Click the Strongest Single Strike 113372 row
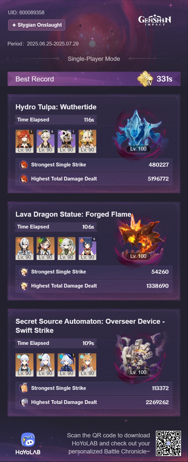The width and height of the screenshot is (188, 462). [94, 388]
